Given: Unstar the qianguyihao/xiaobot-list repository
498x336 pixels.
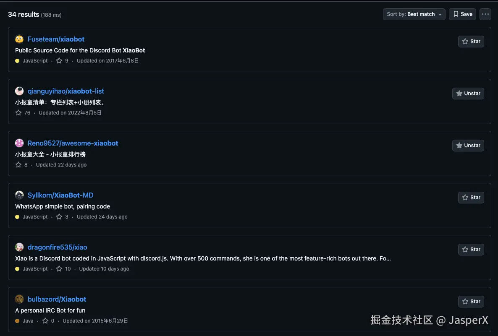Looking at the screenshot, I should coord(468,93).
